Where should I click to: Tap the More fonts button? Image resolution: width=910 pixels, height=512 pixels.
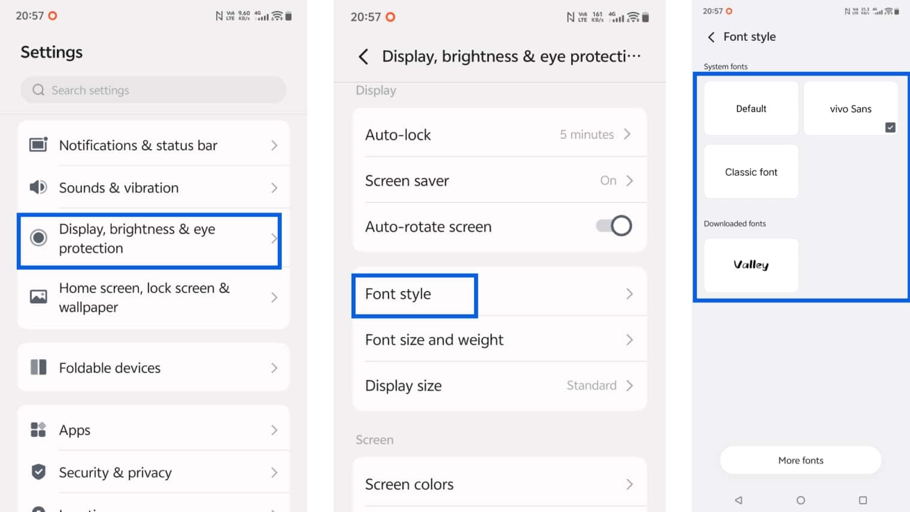pyautogui.click(x=800, y=460)
